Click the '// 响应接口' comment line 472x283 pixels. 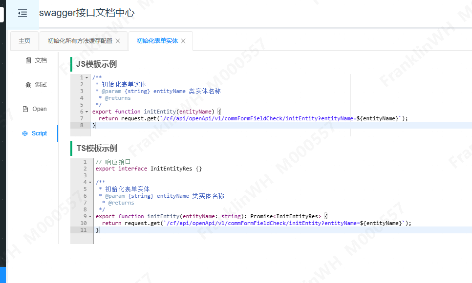(x=113, y=162)
